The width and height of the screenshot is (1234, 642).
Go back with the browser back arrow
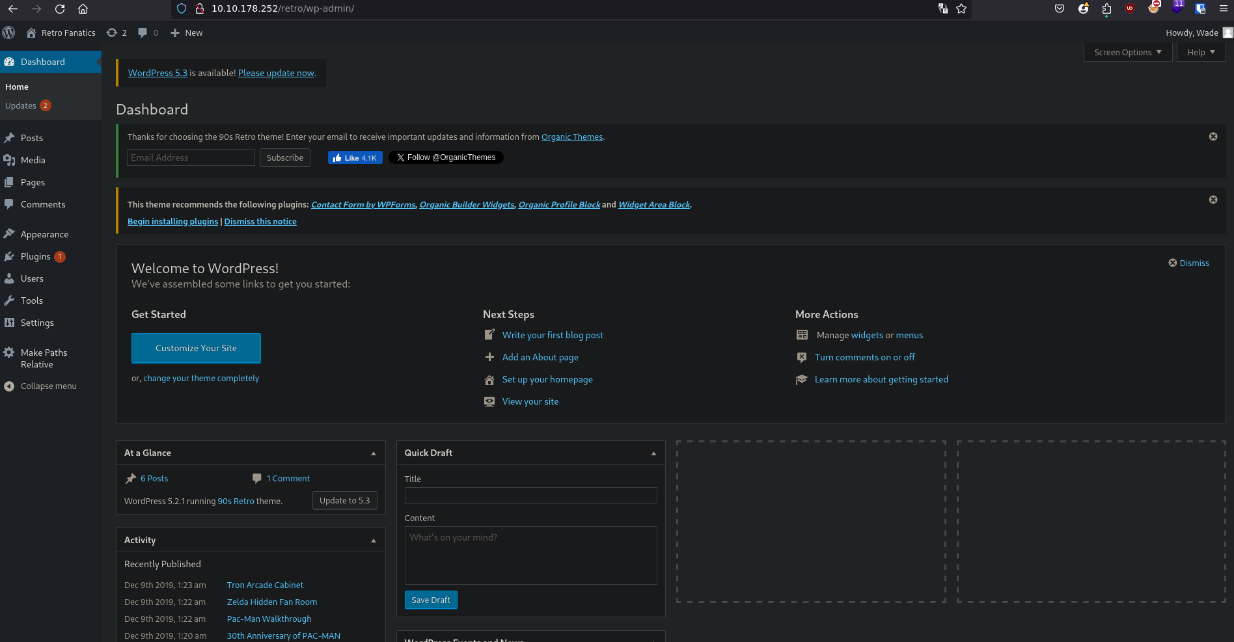(x=13, y=8)
